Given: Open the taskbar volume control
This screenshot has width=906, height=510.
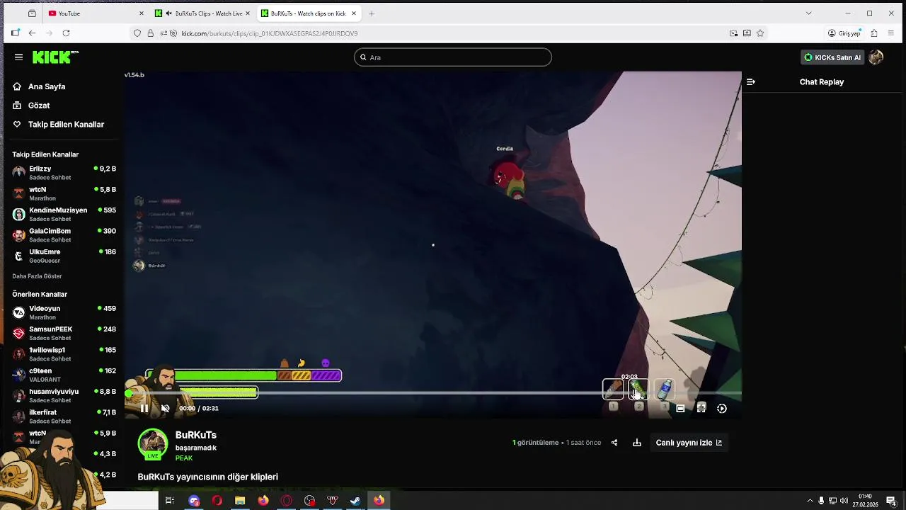Looking at the screenshot, I should click(844, 501).
